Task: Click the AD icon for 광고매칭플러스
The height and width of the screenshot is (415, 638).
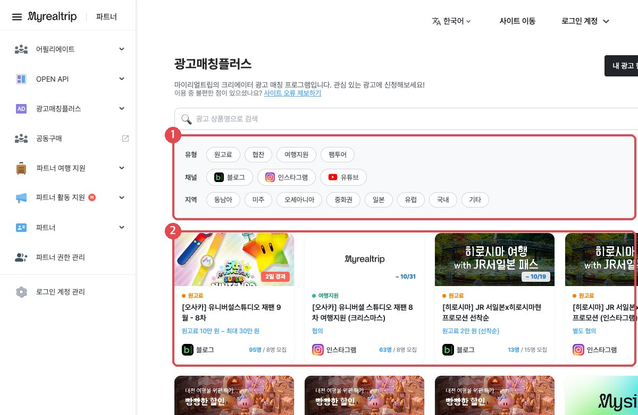Action: (x=21, y=109)
